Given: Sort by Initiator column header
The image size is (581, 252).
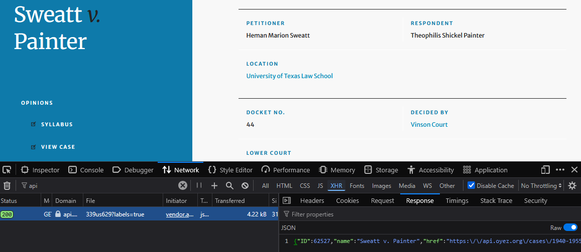Looking at the screenshot, I should tap(180, 200).
